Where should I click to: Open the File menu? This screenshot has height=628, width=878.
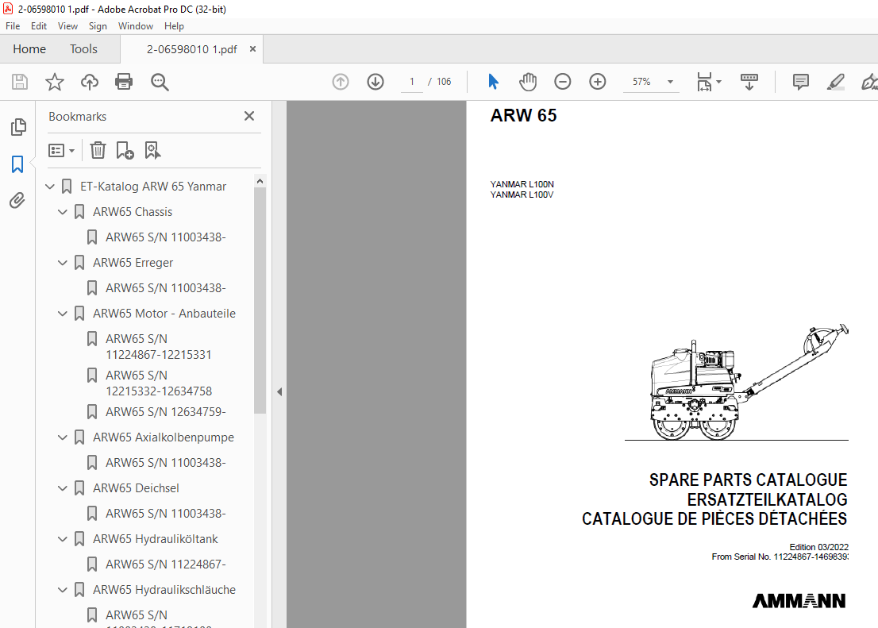click(x=13, y=25)
